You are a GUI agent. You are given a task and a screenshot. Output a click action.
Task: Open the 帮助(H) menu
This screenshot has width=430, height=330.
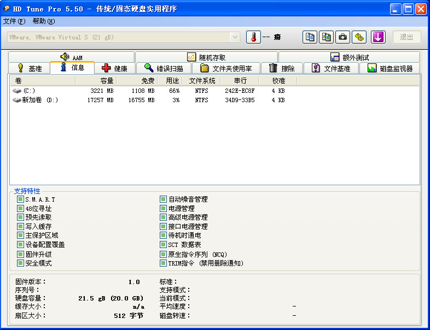click(x=44, y=21)
